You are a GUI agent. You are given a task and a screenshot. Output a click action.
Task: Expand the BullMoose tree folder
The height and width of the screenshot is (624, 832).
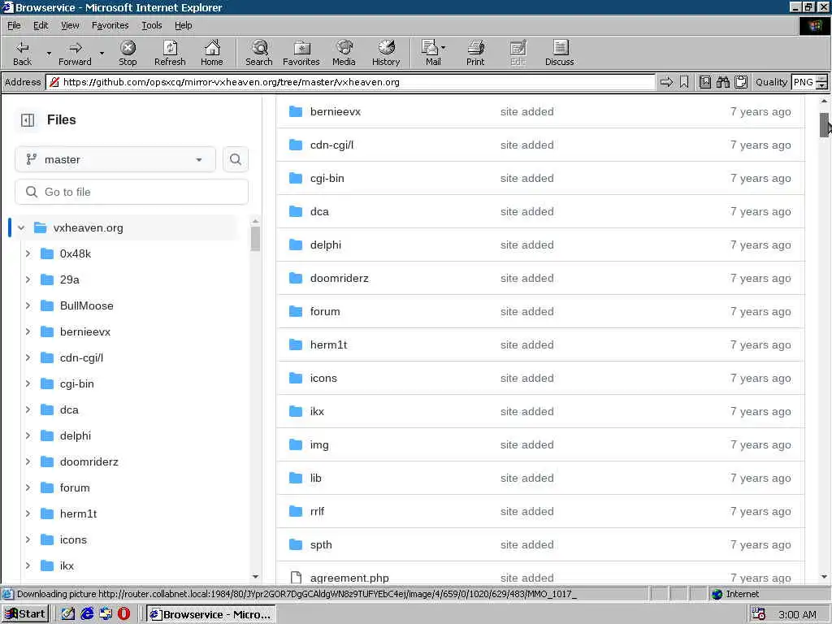click(28, 305)
